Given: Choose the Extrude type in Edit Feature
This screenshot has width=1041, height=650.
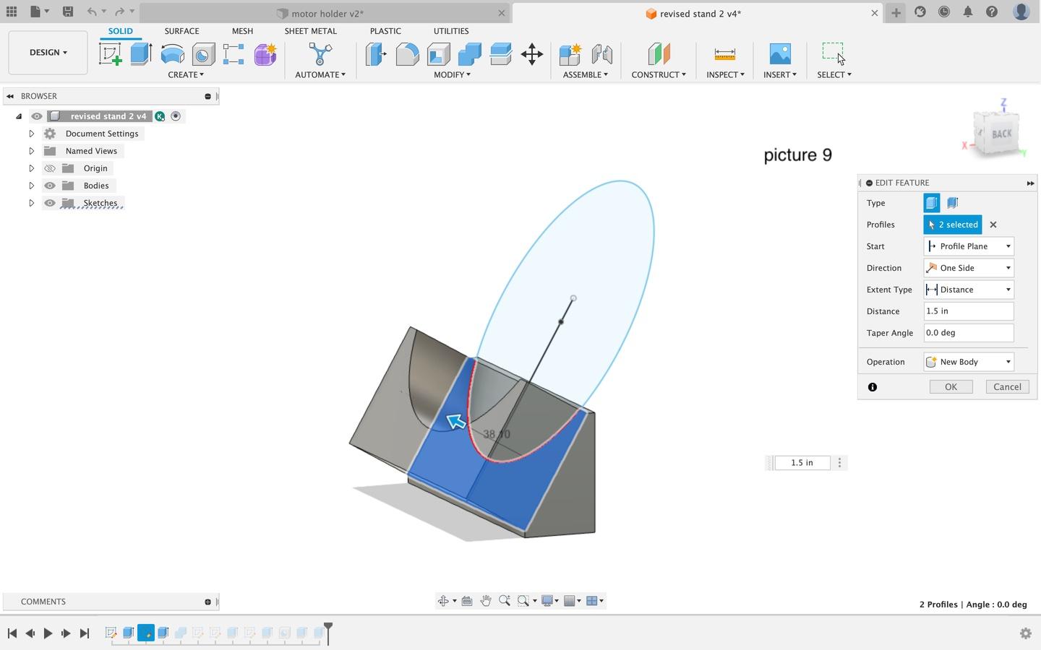Looking at the screenshot, I should pyautogui.click(x=931, y=203).
